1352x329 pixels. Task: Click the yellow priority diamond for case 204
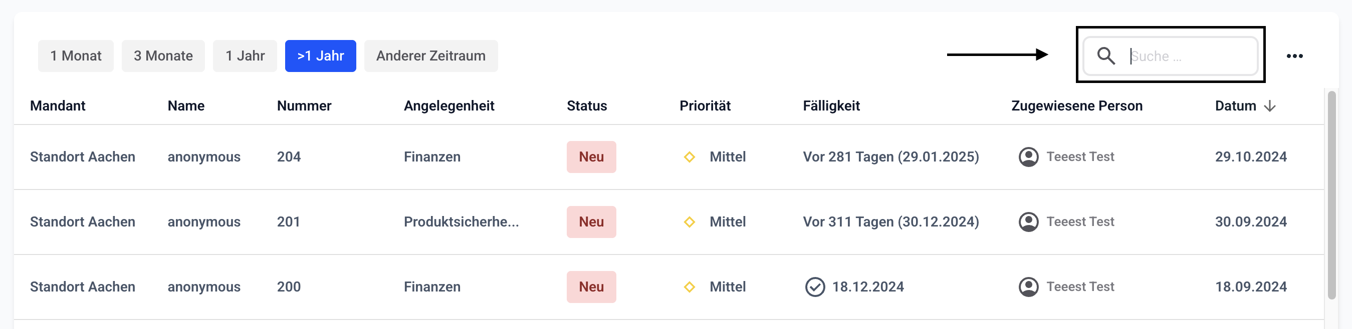pos(689,156)
